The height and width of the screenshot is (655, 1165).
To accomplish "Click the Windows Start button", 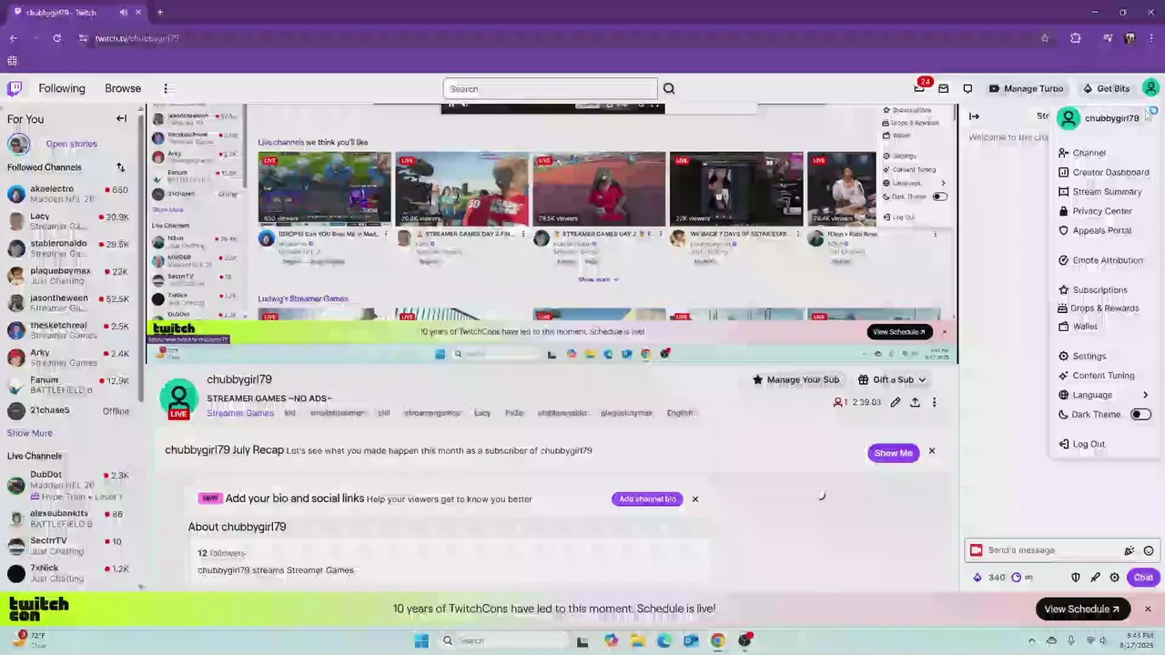I will (421, 640).
